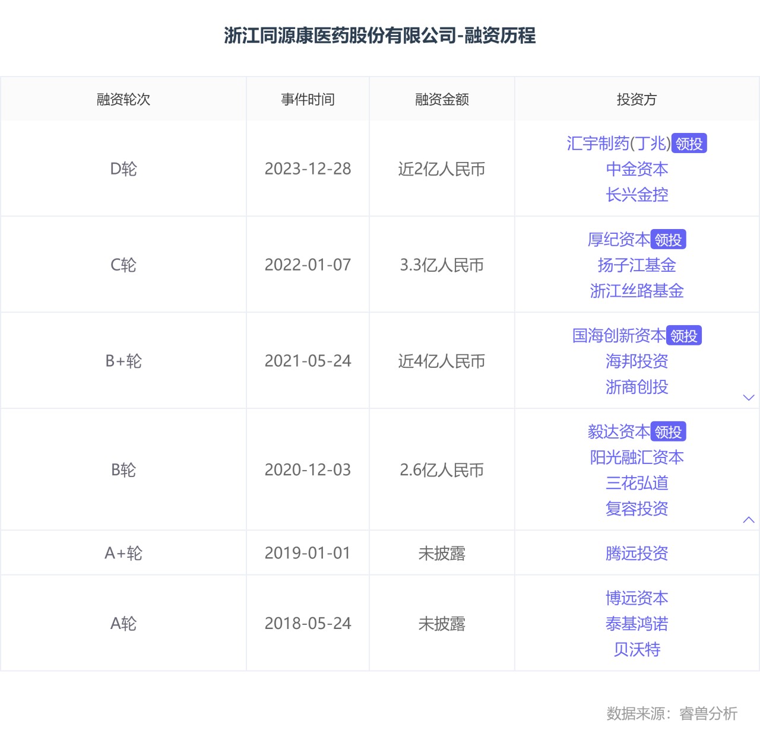Screen dimensions: 760x753
Task: Click the 事件时间 column header
Action: pyautogui.click(x=308, y=99)
